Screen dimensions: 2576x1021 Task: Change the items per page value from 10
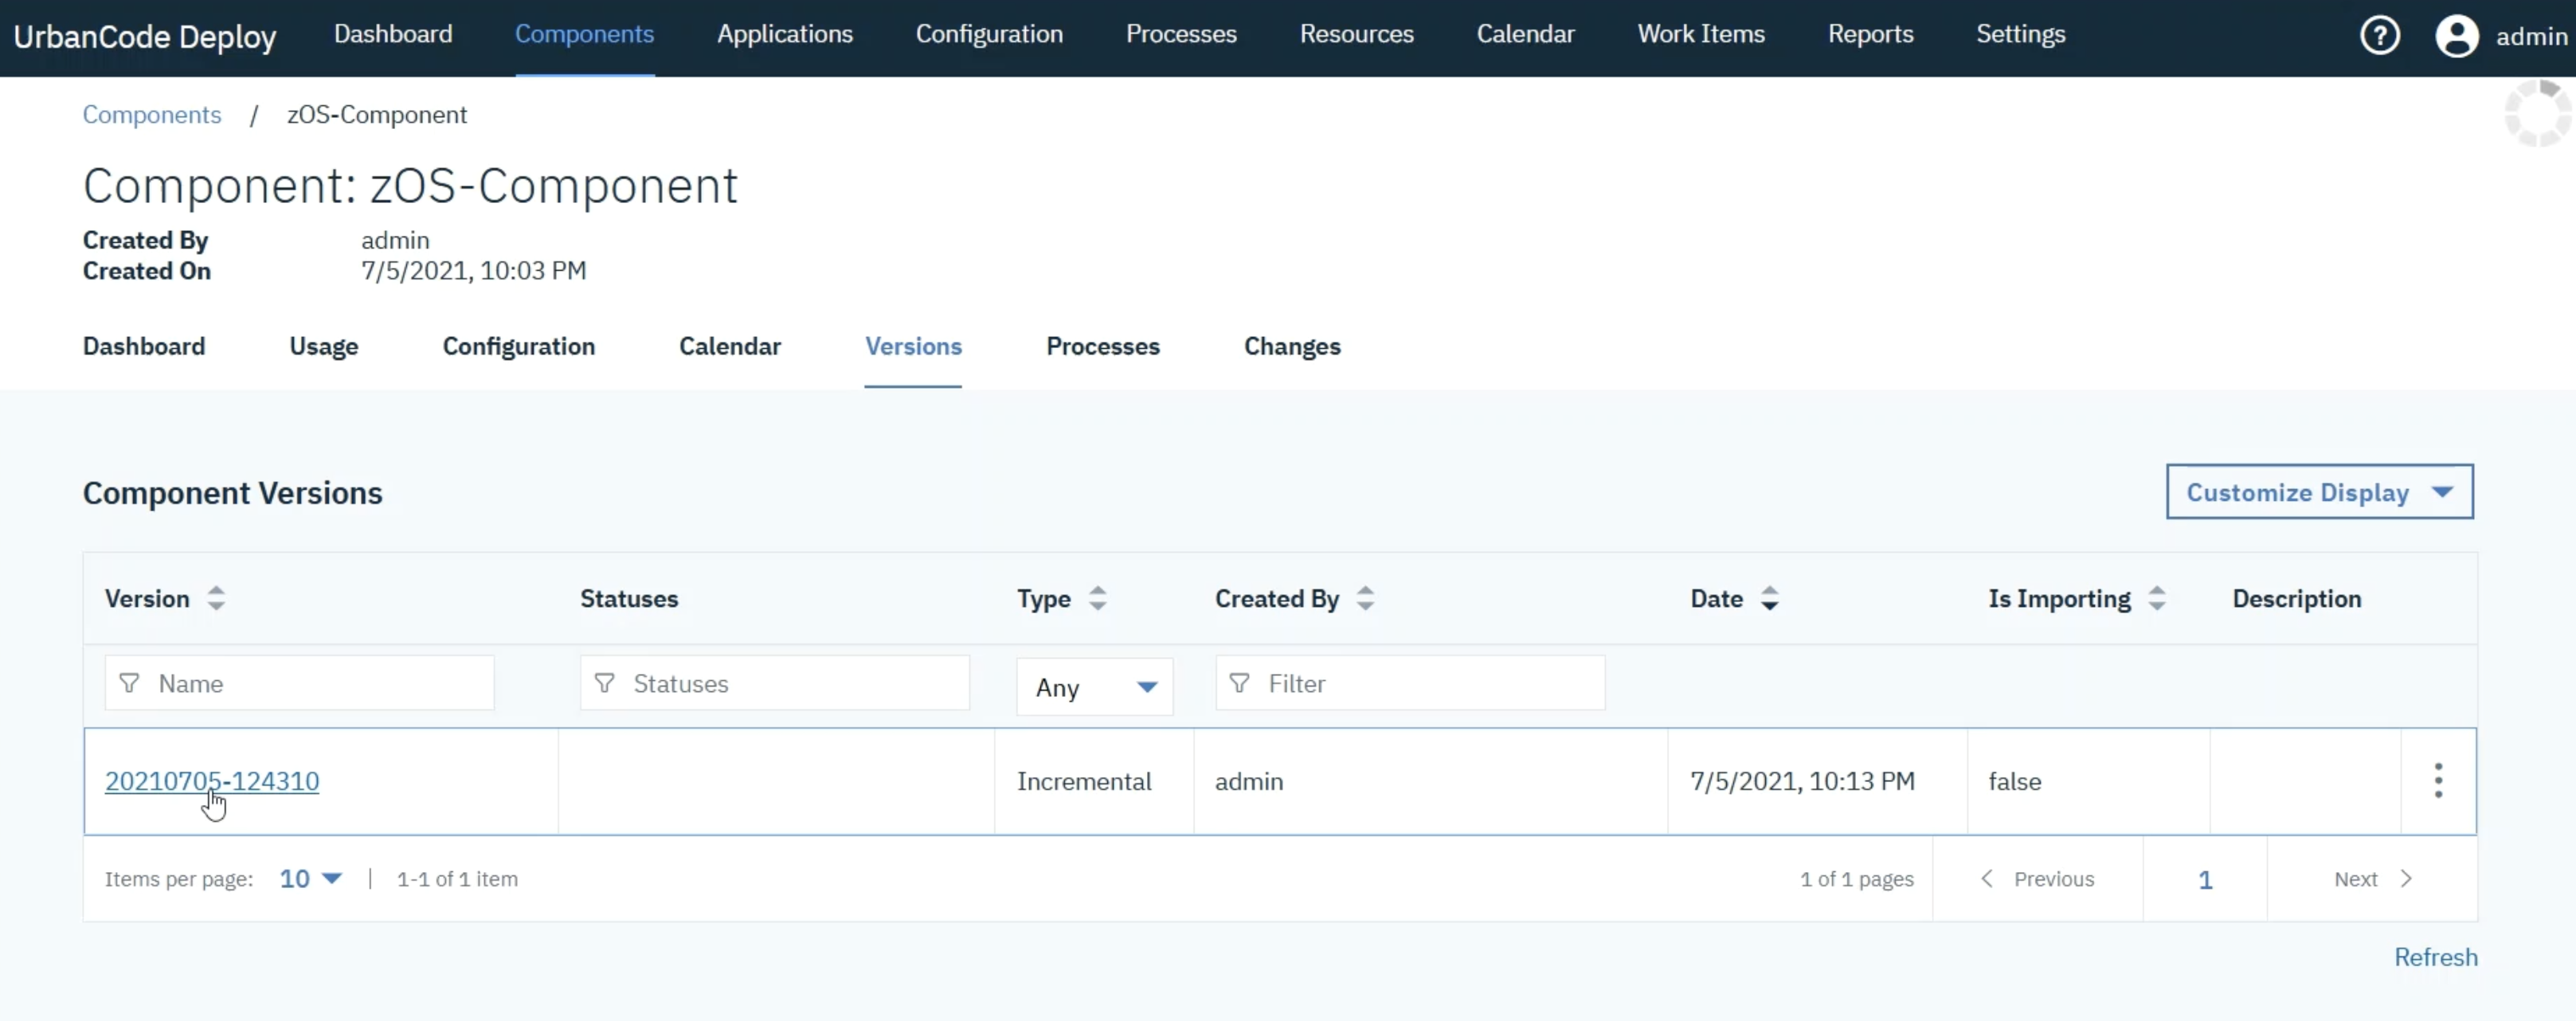[x=310, y=878]
